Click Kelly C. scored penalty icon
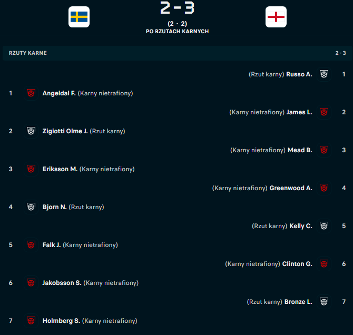The height and width of the screenshot is (335, 353). tap(324, 226)
